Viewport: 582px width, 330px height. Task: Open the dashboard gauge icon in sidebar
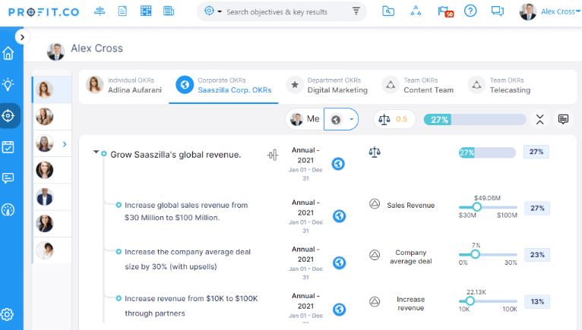(x=8, y=210)
